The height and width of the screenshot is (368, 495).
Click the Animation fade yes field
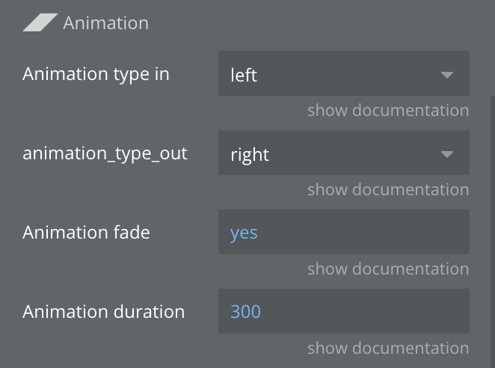pyautogui.click(x=343, y=233)
